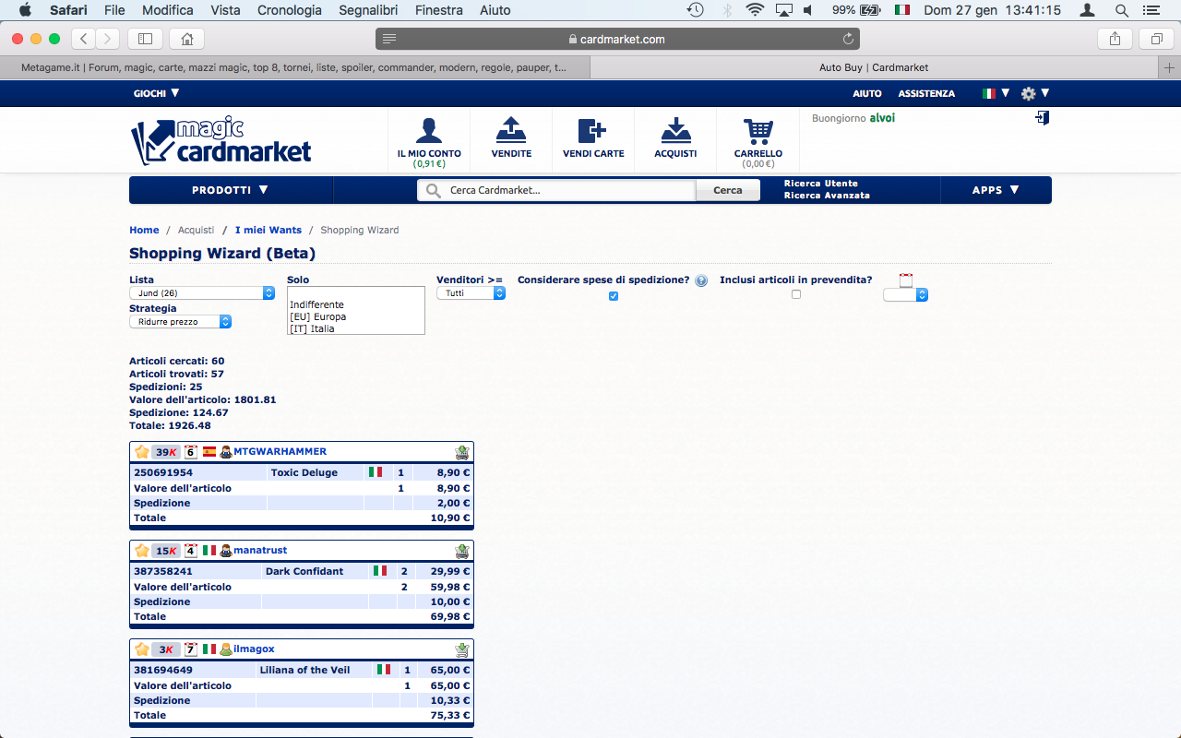Open the Wi-Fi status menu
The height and width of the screenshot is (738, 1181).
point(755,10)
